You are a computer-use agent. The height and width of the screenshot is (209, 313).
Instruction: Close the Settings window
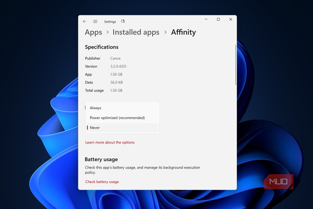pos(231,19)
